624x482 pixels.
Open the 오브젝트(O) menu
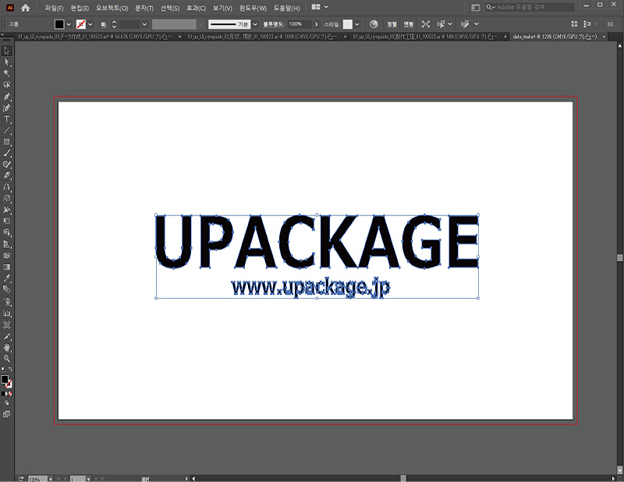tap(112, 8)
